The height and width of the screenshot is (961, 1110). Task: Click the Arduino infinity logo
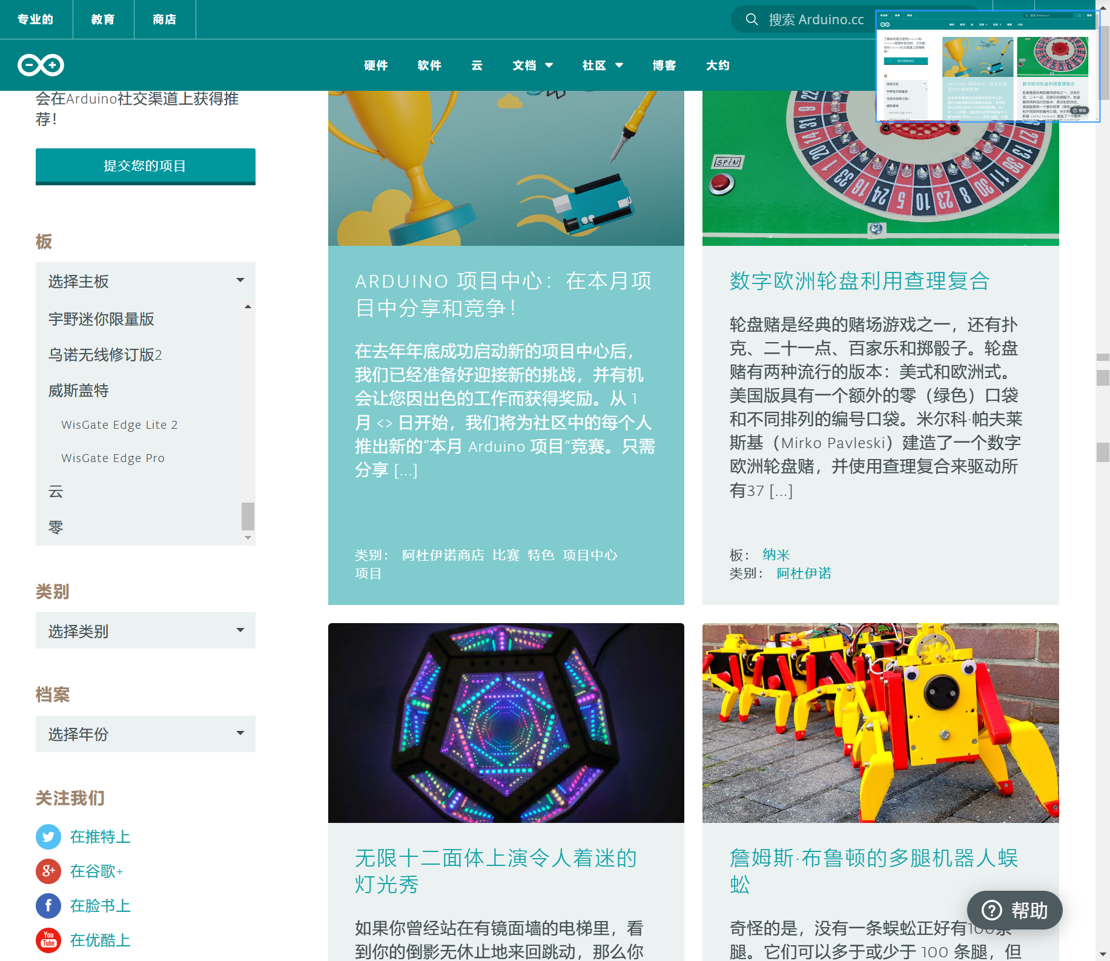tap(41, 65)
